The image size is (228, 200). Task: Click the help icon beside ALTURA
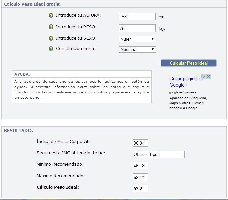(x=51, y=15)
